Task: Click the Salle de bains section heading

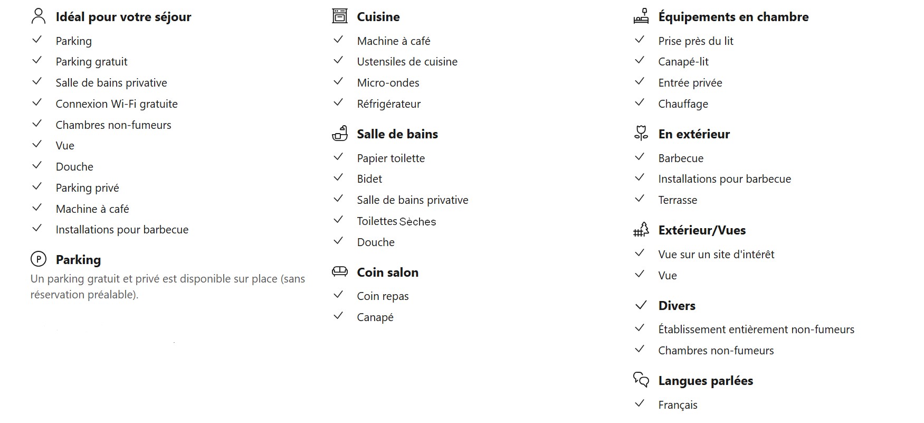Action: click(x=397, y=134)
